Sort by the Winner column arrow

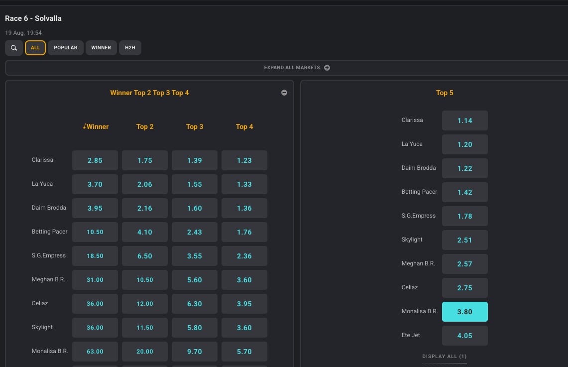pyautogui.click(x=85, y=126)
